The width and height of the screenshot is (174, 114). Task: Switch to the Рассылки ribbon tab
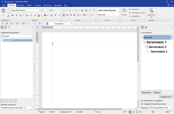(48, 5)
